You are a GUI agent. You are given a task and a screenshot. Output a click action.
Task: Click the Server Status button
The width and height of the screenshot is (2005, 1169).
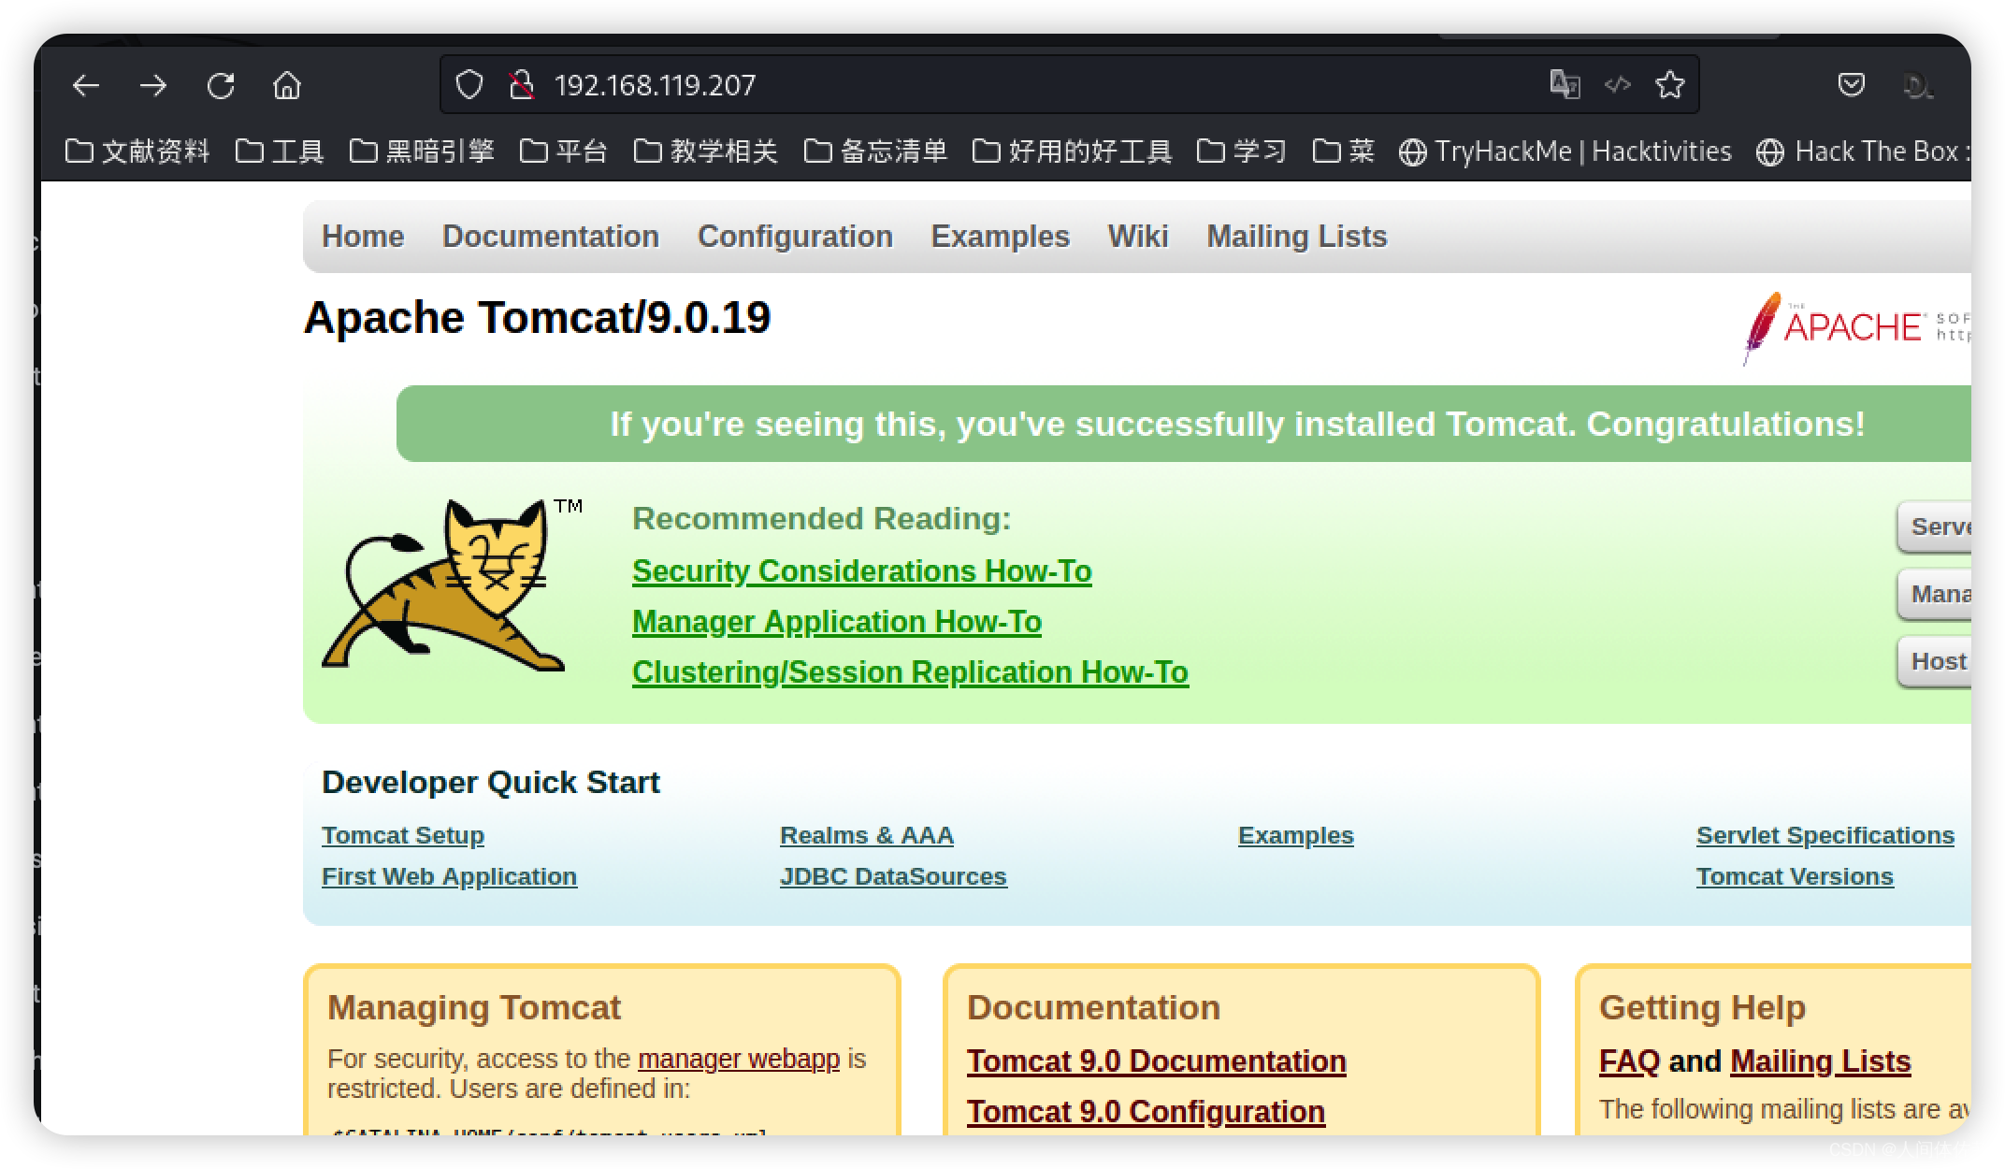click(x=1935, y=527)
